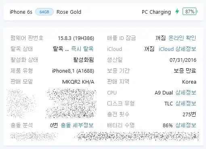Open 충돌 세부정보 link
The image size is (206, 149).
coord(77,125)
